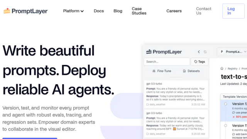Click the "text-to-s" prompt title
Screen dimensions: 247x139
click(234, 76)
